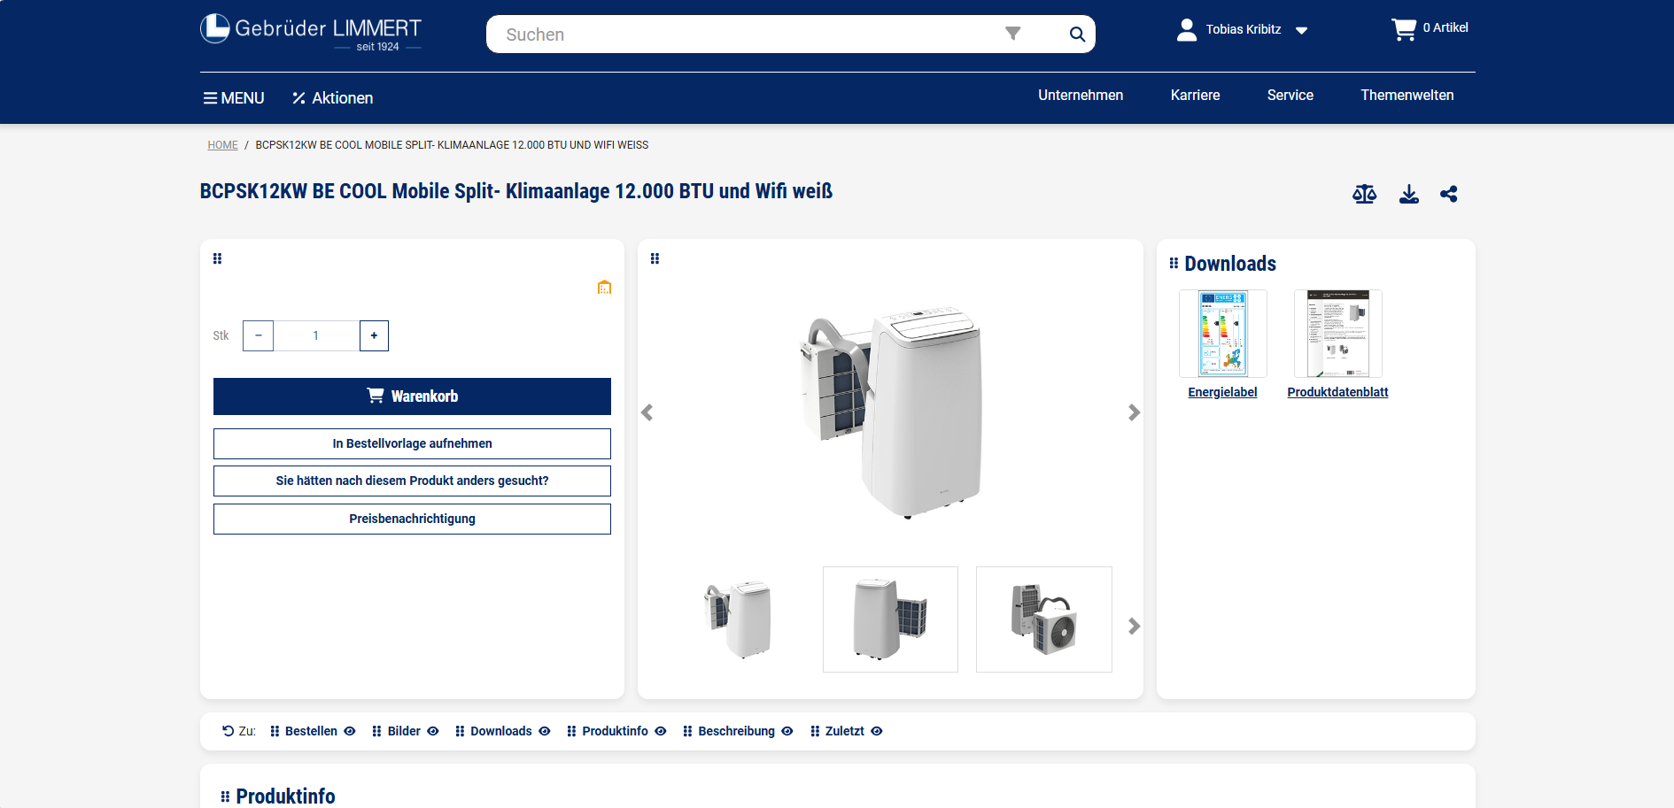1674x808 pixels.
Task: Click the download icon next to product title
Action: (x=1409, y=194)
